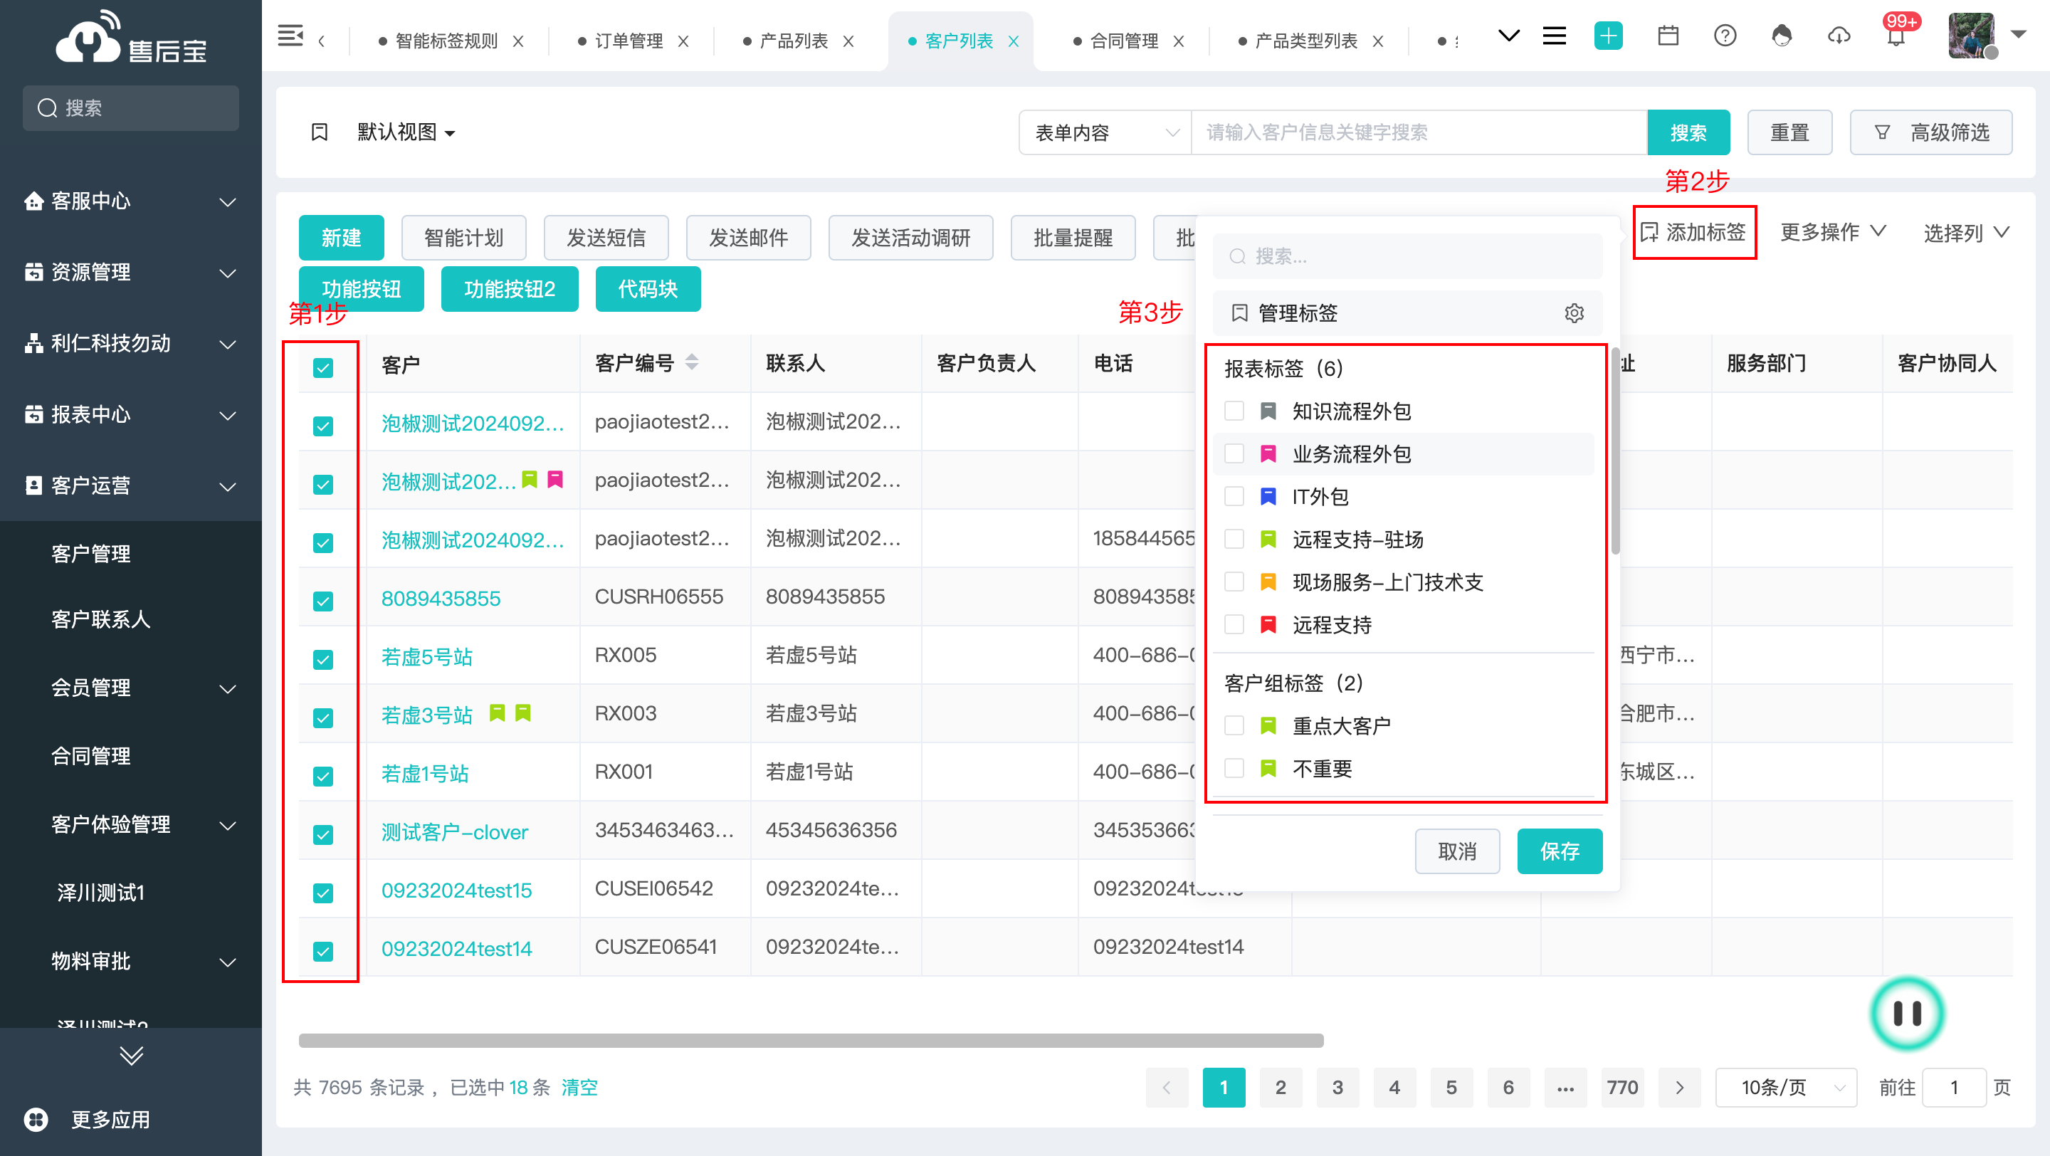Open the customer service headset icon
This screenshot has width=2050, height=1156.
click(1782, 36)
